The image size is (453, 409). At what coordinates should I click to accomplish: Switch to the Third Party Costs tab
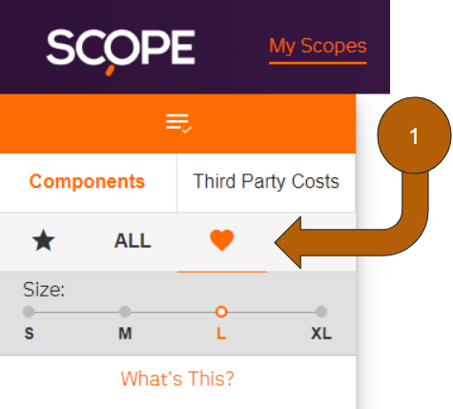[266, 182]
